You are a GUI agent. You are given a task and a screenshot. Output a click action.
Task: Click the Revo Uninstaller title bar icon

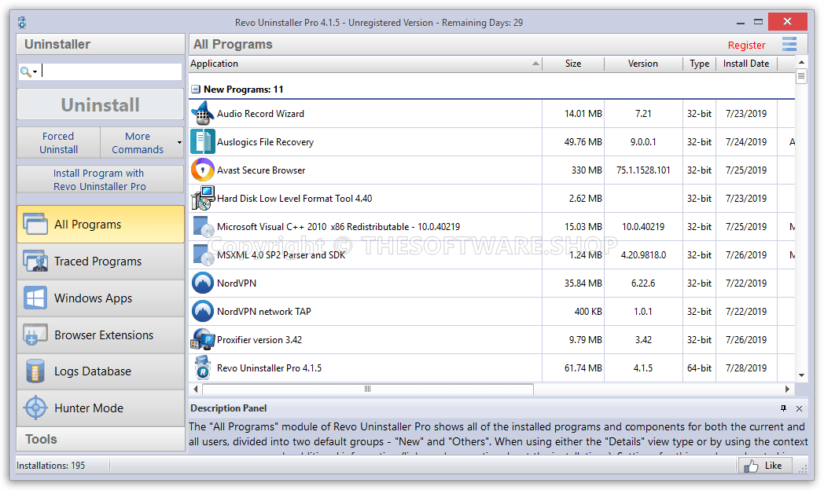pos(22,23)
